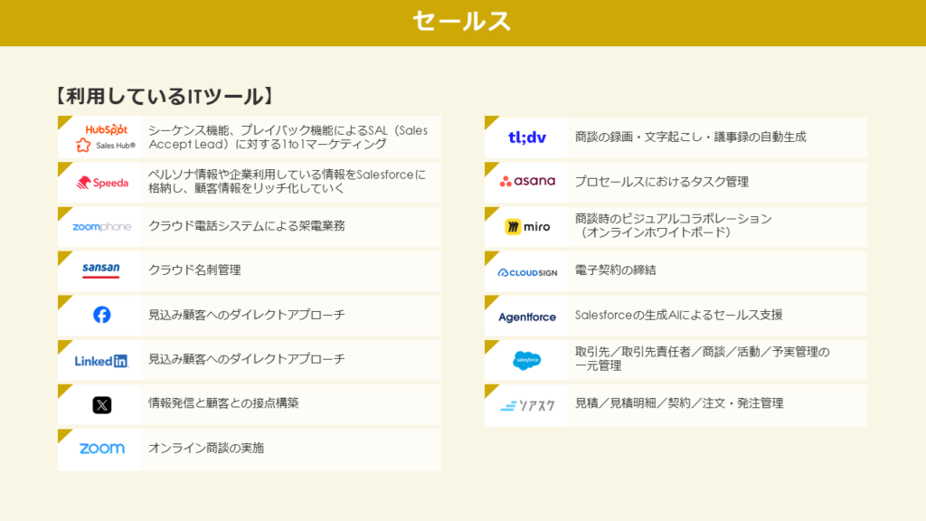The width and height of the screenshot is (926, 521).
Task: Click the Salesforce cloud logo
Action: click(527, 360)
